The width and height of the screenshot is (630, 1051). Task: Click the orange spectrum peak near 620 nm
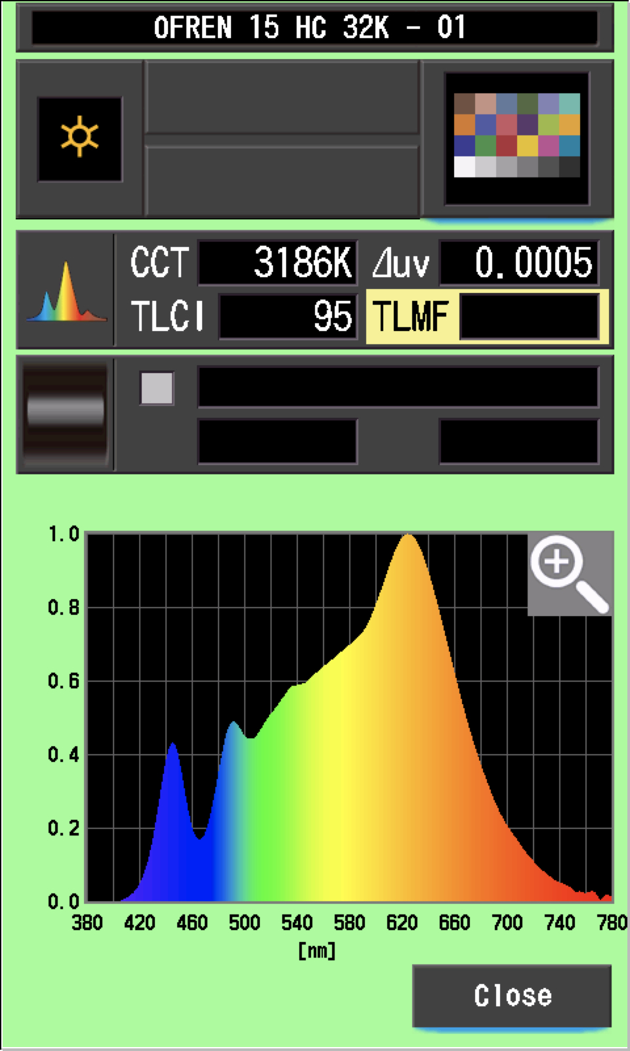coord(408,545)
